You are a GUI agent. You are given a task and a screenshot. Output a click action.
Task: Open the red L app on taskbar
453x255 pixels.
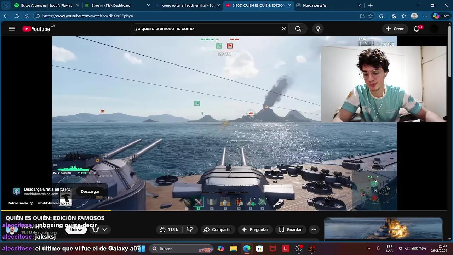(x=286, y=249)
